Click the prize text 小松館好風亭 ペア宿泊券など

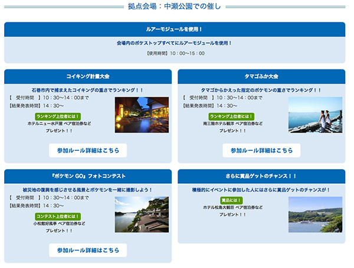(x=59, y=224)
